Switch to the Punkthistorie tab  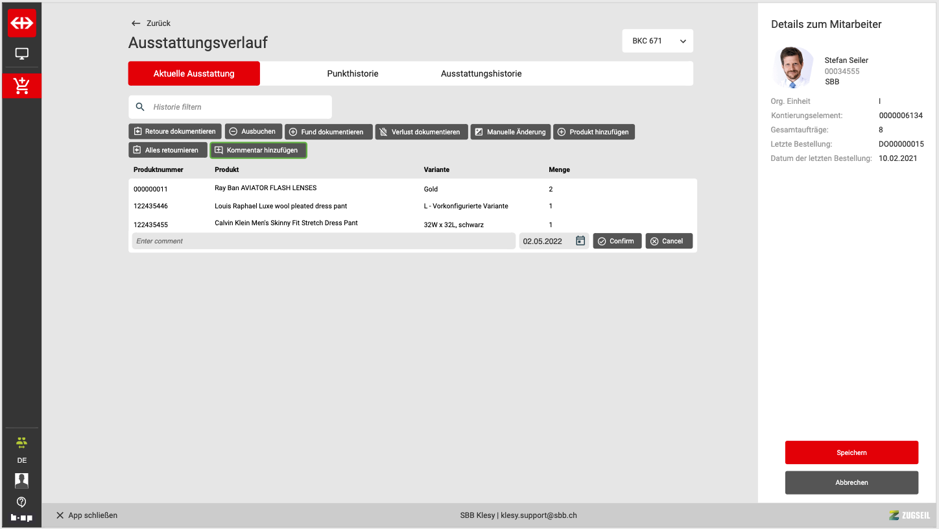(x=352, y=73)
